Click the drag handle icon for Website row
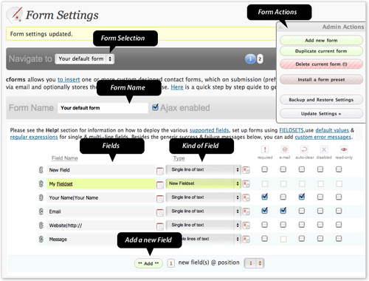 [41, 225]
